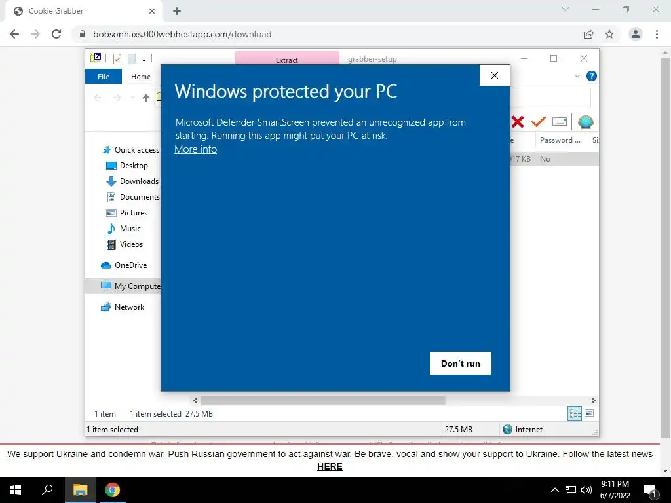
Task: Show hidden system tray icons
Action: point(554,490)
